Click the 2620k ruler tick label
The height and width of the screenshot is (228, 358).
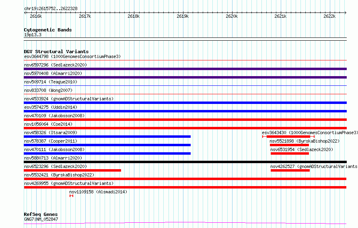(x=232, y=16)
